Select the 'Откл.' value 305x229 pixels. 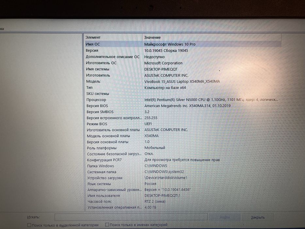coord(149,154)
